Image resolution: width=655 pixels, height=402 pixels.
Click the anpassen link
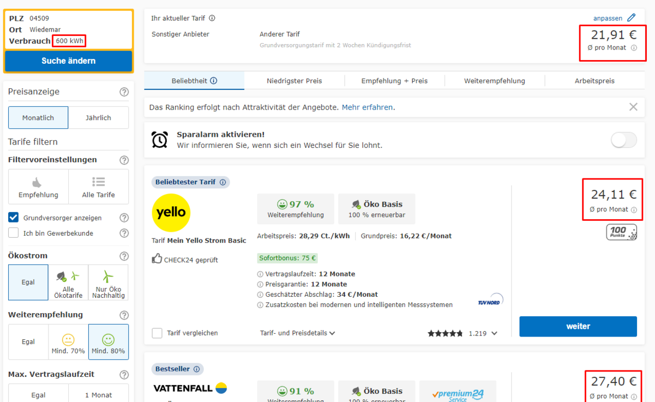(608, 18)
